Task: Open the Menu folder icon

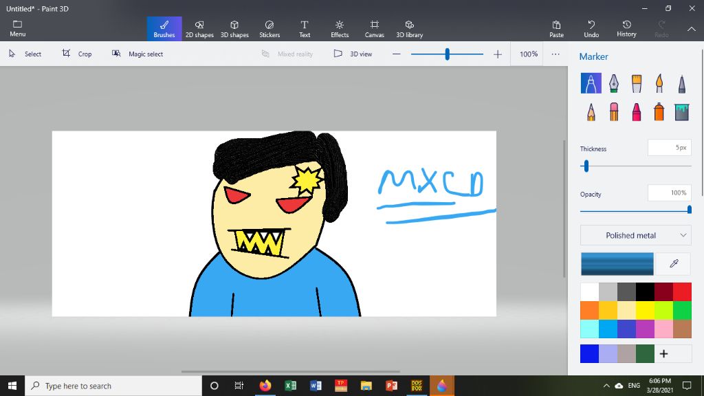Action: tap(17, 24)
